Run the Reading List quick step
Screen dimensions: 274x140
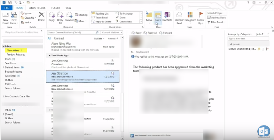(x=100, y=13)
